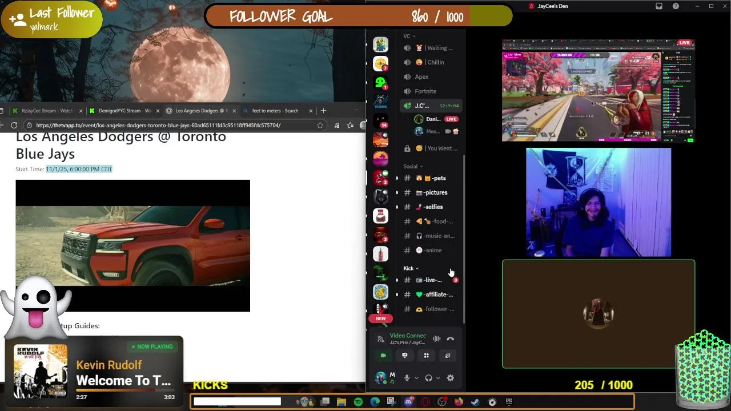Open the -selfies text channel

431,207
